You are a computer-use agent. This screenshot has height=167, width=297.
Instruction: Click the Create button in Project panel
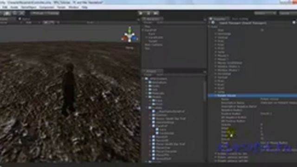coord(148,75)
